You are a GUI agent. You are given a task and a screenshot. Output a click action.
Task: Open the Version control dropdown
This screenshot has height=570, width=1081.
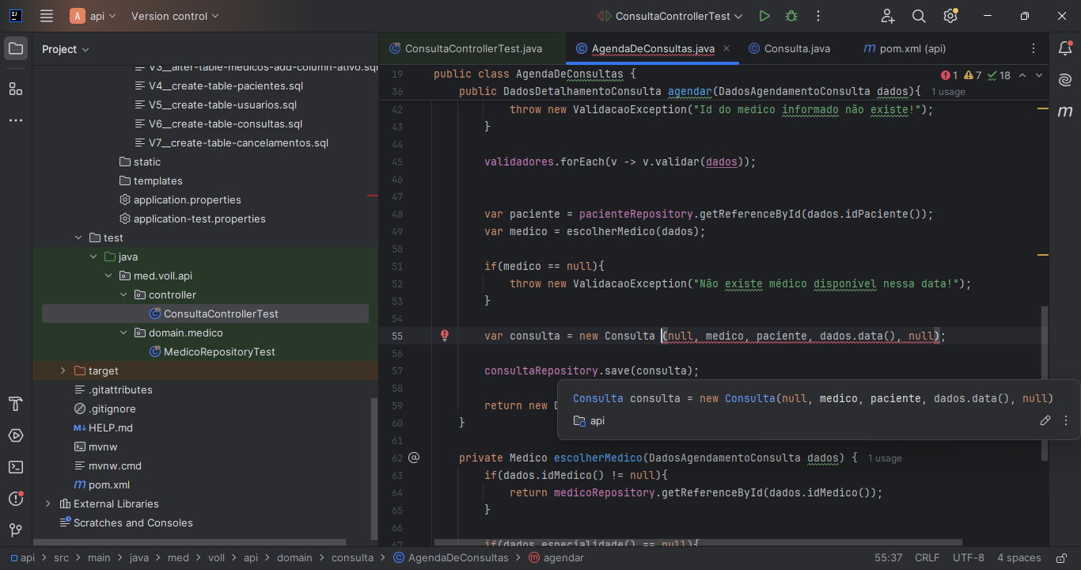point(175,16)
